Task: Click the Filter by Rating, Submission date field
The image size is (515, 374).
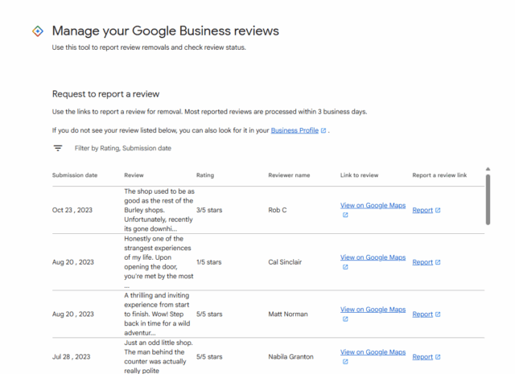Action: point(123,149)
